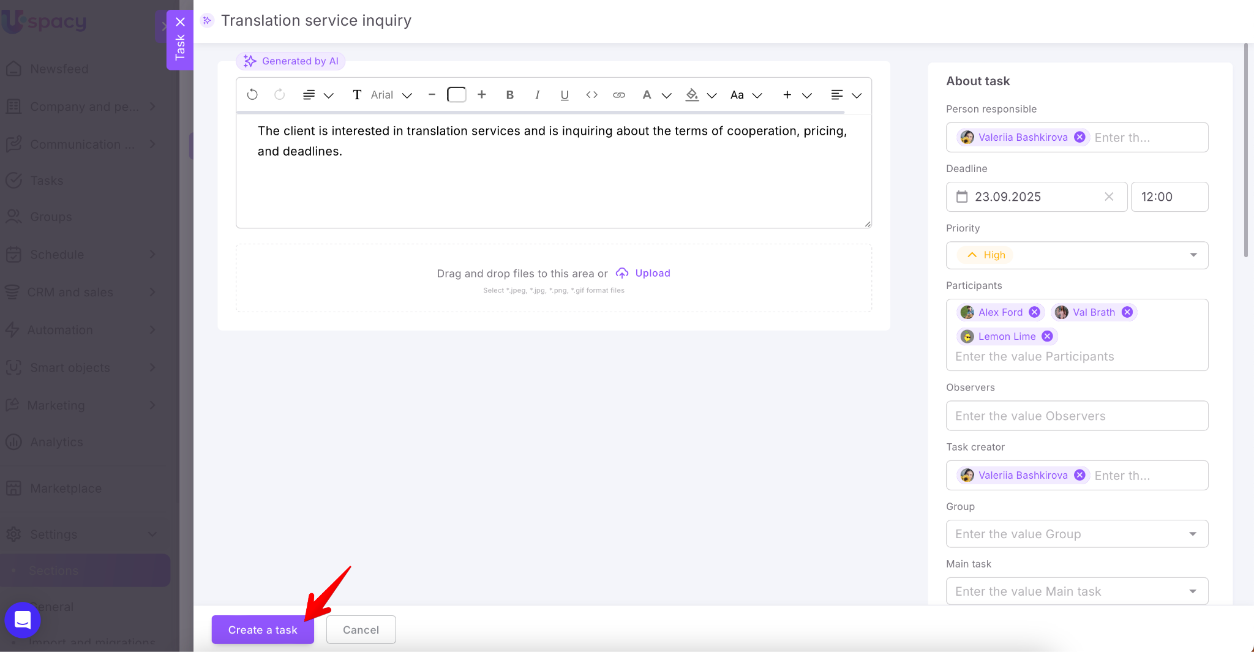Image resolution: width=1254 pixels, height=652 pixels.
Task: Remove Alex Ford from participants
Action: pos(1034,312)
